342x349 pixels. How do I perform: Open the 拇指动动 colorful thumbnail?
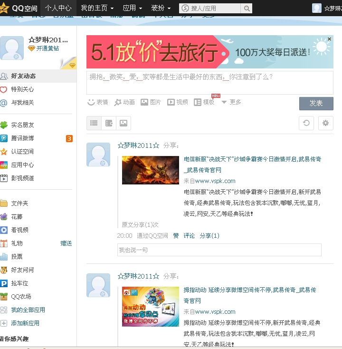(151, 307)
